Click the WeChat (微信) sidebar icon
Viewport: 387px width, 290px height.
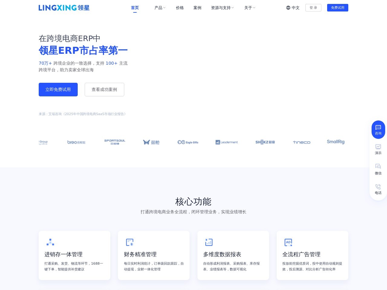[378, 166]
